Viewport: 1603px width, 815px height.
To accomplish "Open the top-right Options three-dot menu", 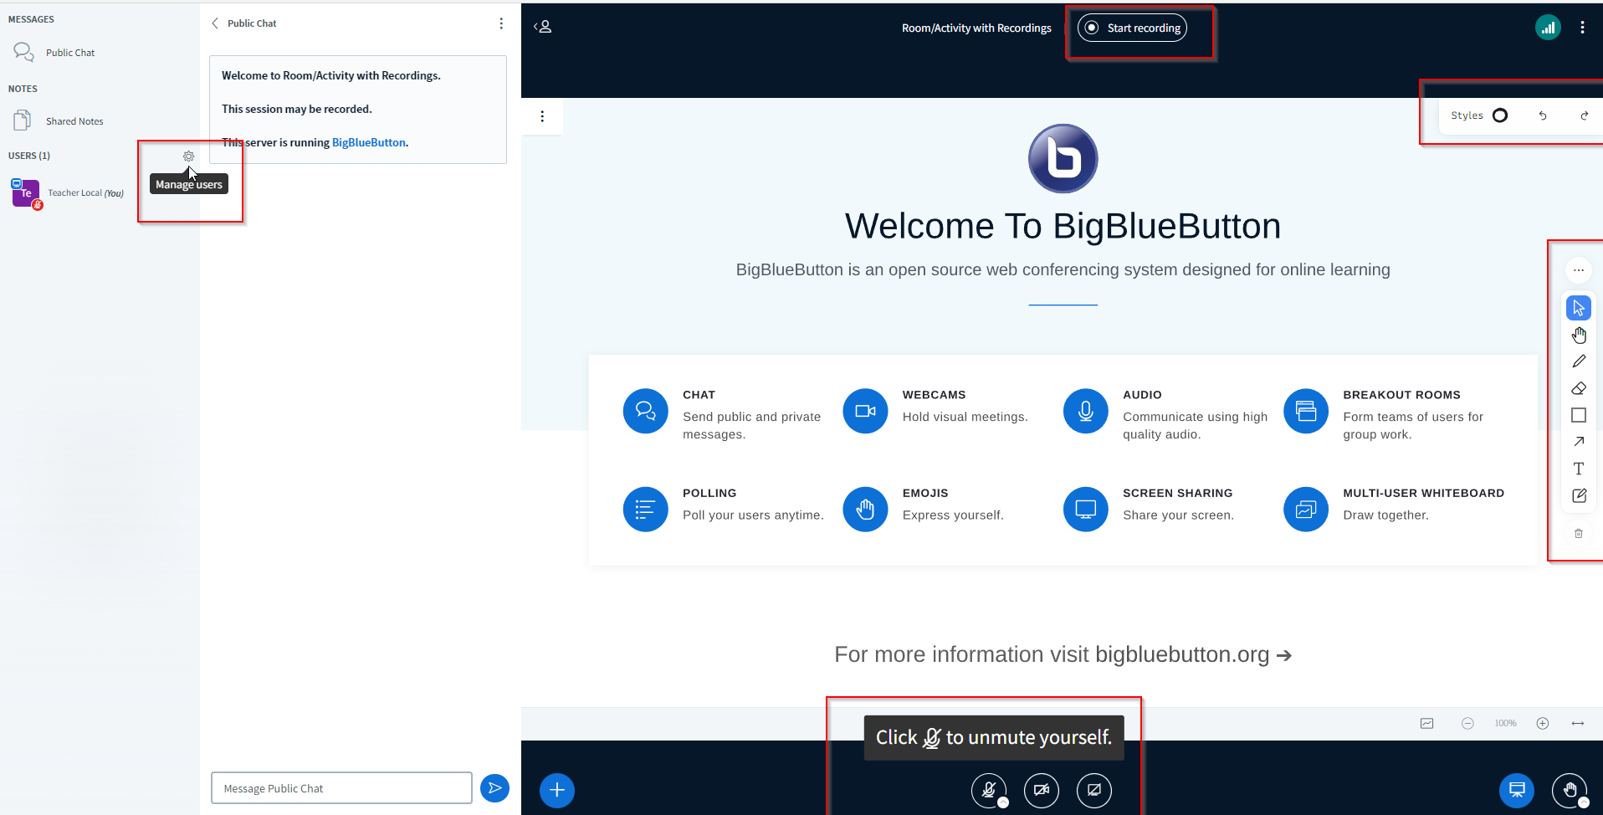I will (1582, 28).
